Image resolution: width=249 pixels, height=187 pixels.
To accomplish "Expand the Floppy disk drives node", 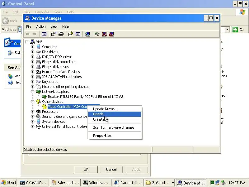I will point(32,67).
